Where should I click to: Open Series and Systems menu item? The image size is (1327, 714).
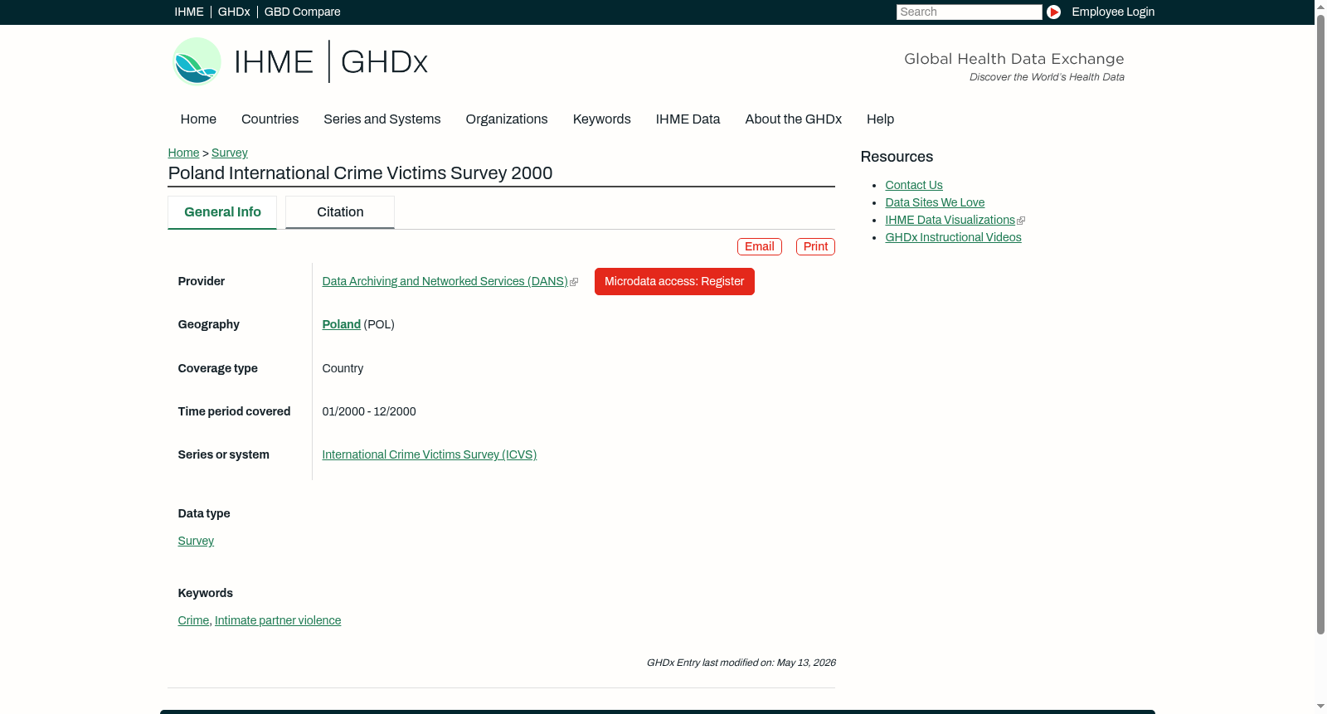click(382, 119)
